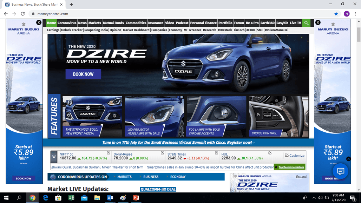361x203 pixels.
Task: Click the LED projector headlamps thumbnail
Action: (154, 116)
